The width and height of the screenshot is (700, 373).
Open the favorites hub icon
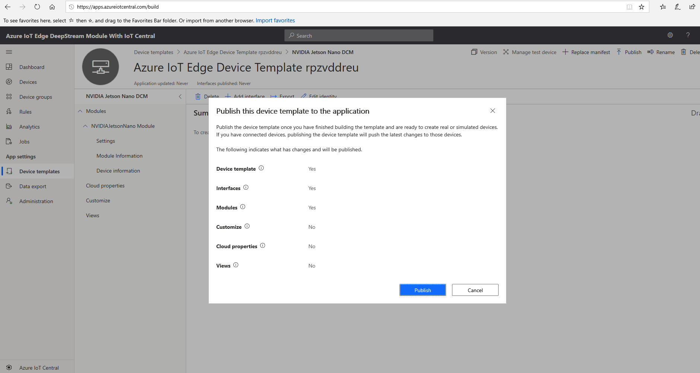tap(663, 7)
